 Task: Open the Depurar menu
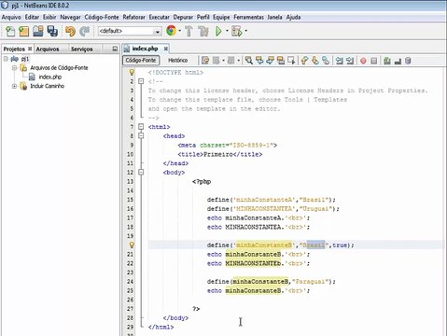[x=183, y=17]
